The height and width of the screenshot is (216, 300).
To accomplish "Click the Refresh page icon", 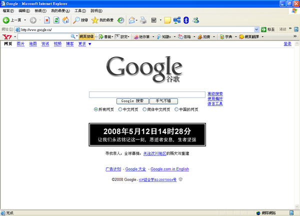I will (x=56, y=20).
